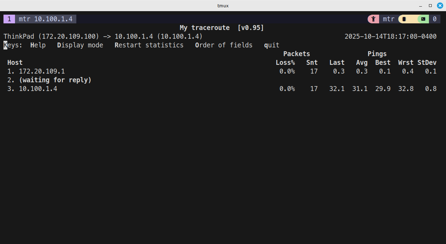Click the 'mtr' process label in status bar
Screen dimensions: 446x244
tap(389, 19)
